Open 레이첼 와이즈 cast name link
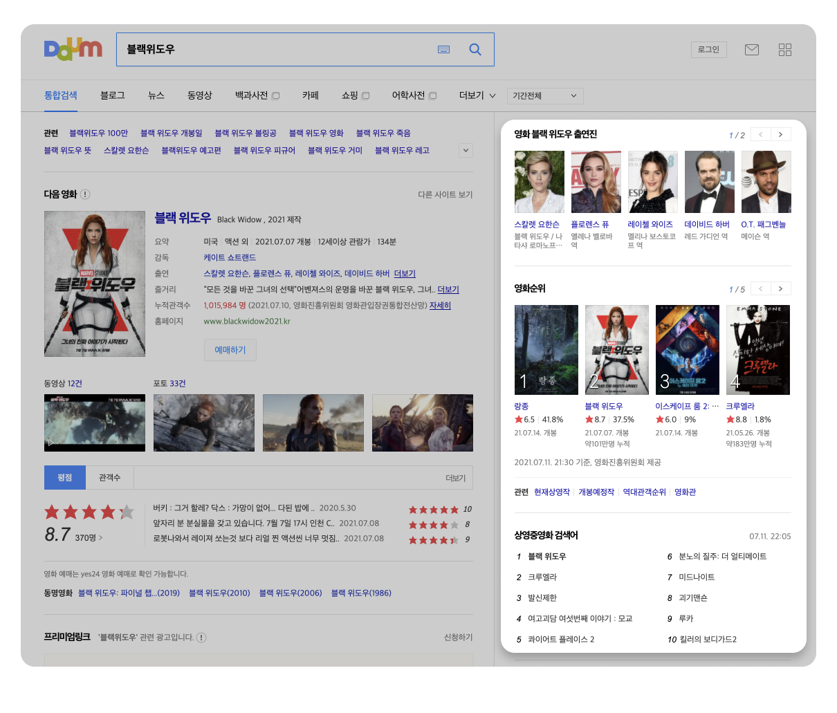 (650, 225)
